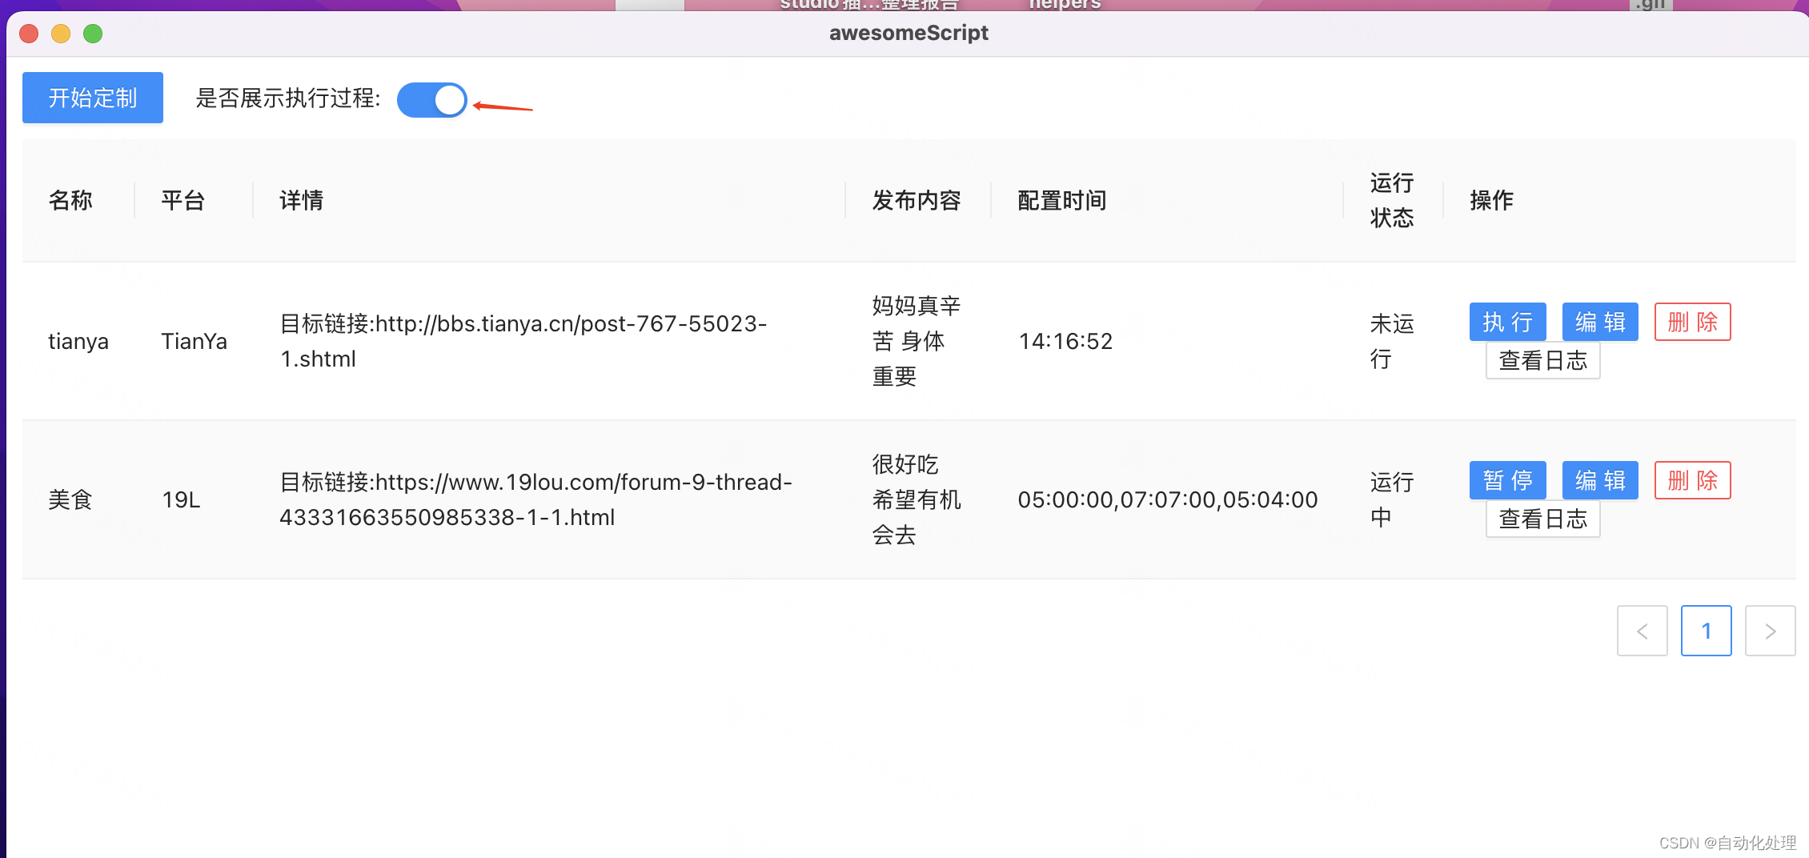Click the 是否展示执行过程 label

pos(288,98)
